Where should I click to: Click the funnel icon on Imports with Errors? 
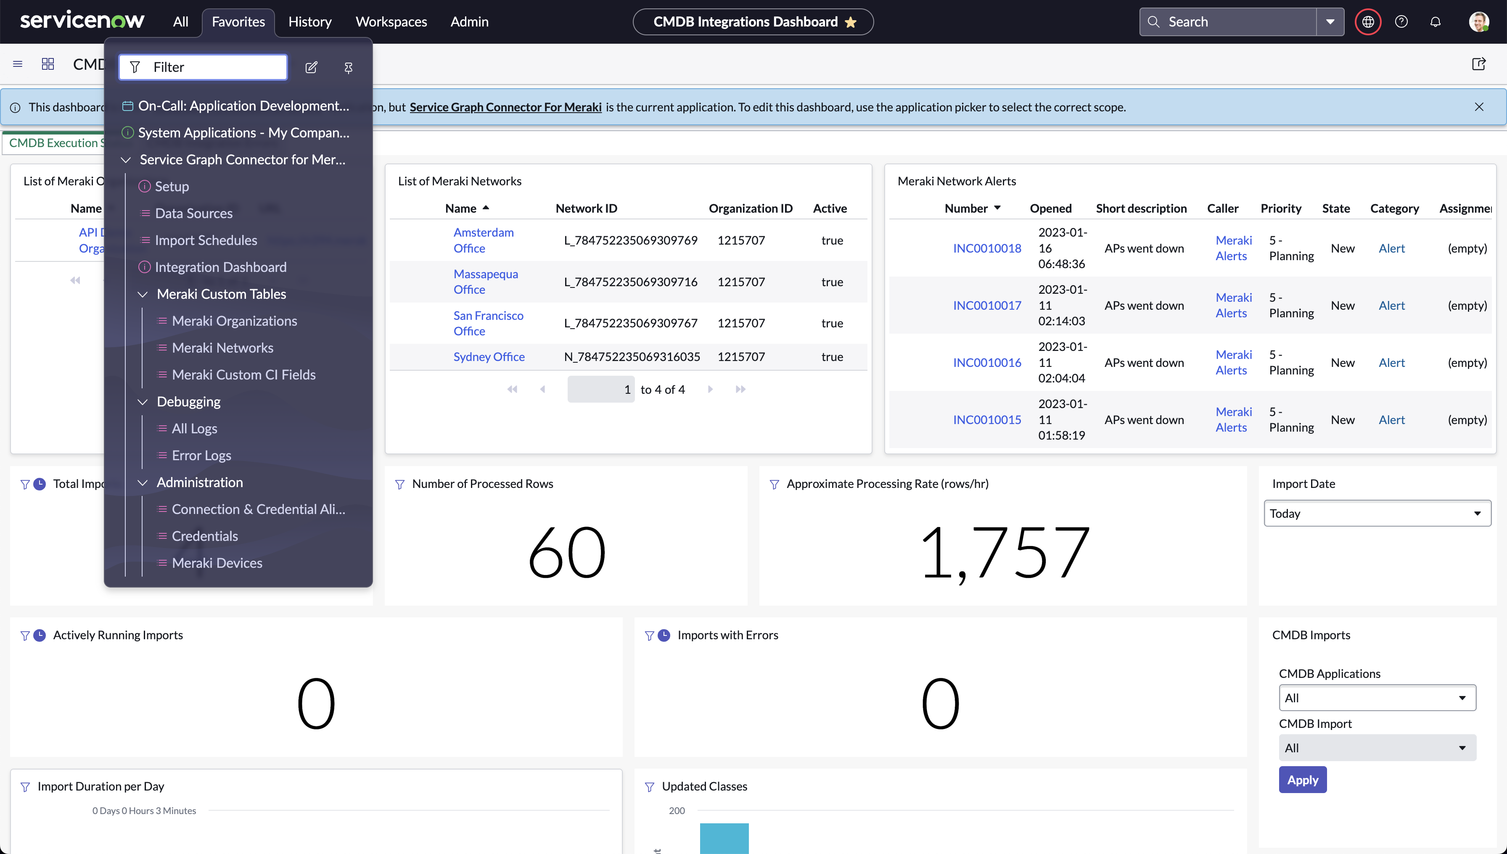point(650,635)
